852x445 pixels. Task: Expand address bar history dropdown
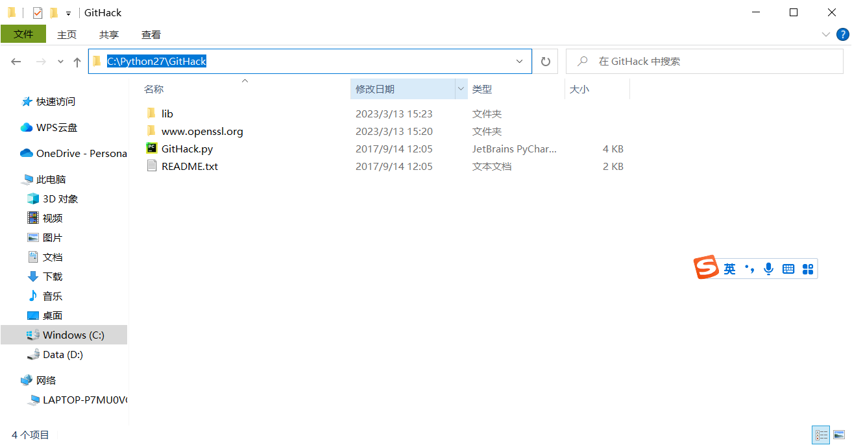coord(519,62)
